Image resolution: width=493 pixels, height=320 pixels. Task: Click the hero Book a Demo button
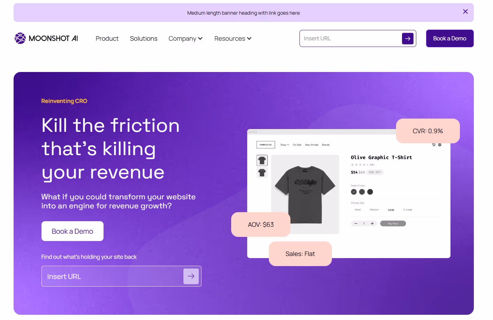(x=73, y=231)
